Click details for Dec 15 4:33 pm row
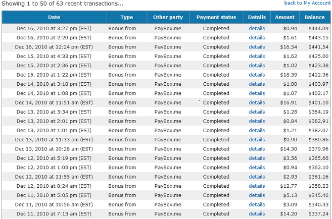332x219 pixels. [257, 56]
